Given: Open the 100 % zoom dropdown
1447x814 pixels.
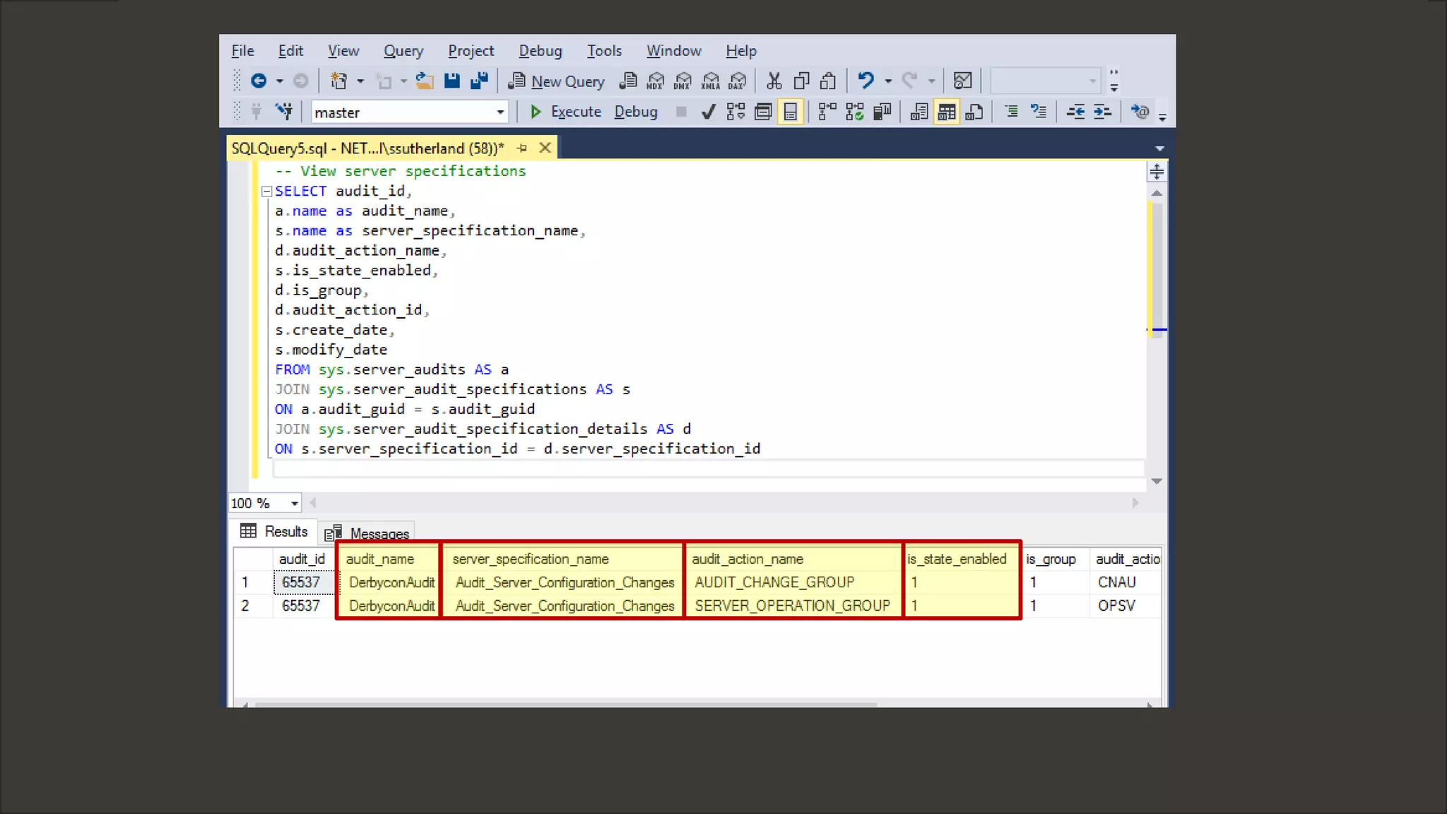Looking at the screenshot, I should tap(294, 503).
